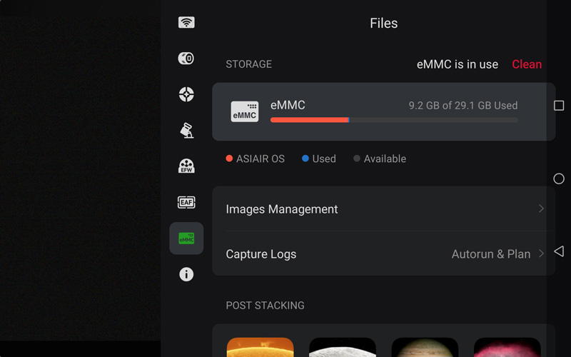Open the EAF focuser settings icon
The image size is (571, 357).
tap(186, 202)
